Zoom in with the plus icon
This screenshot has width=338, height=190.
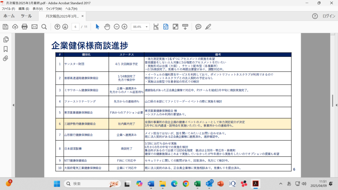point(124,27)
